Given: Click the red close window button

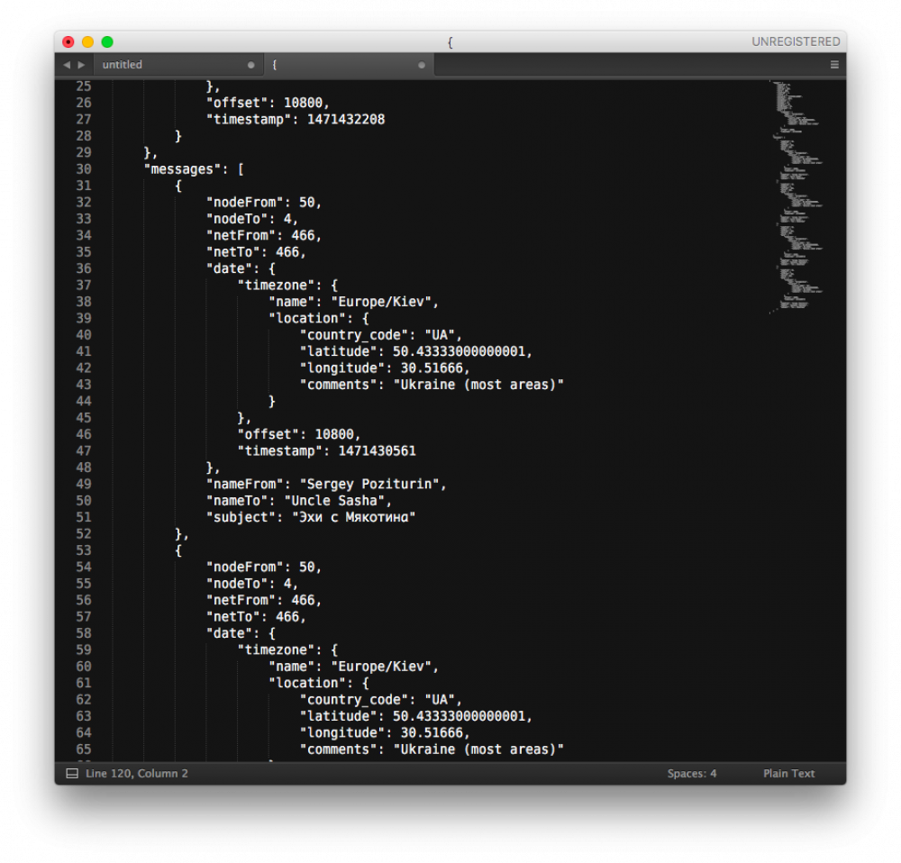Looking at the screenshot, I should coord(68,41).
